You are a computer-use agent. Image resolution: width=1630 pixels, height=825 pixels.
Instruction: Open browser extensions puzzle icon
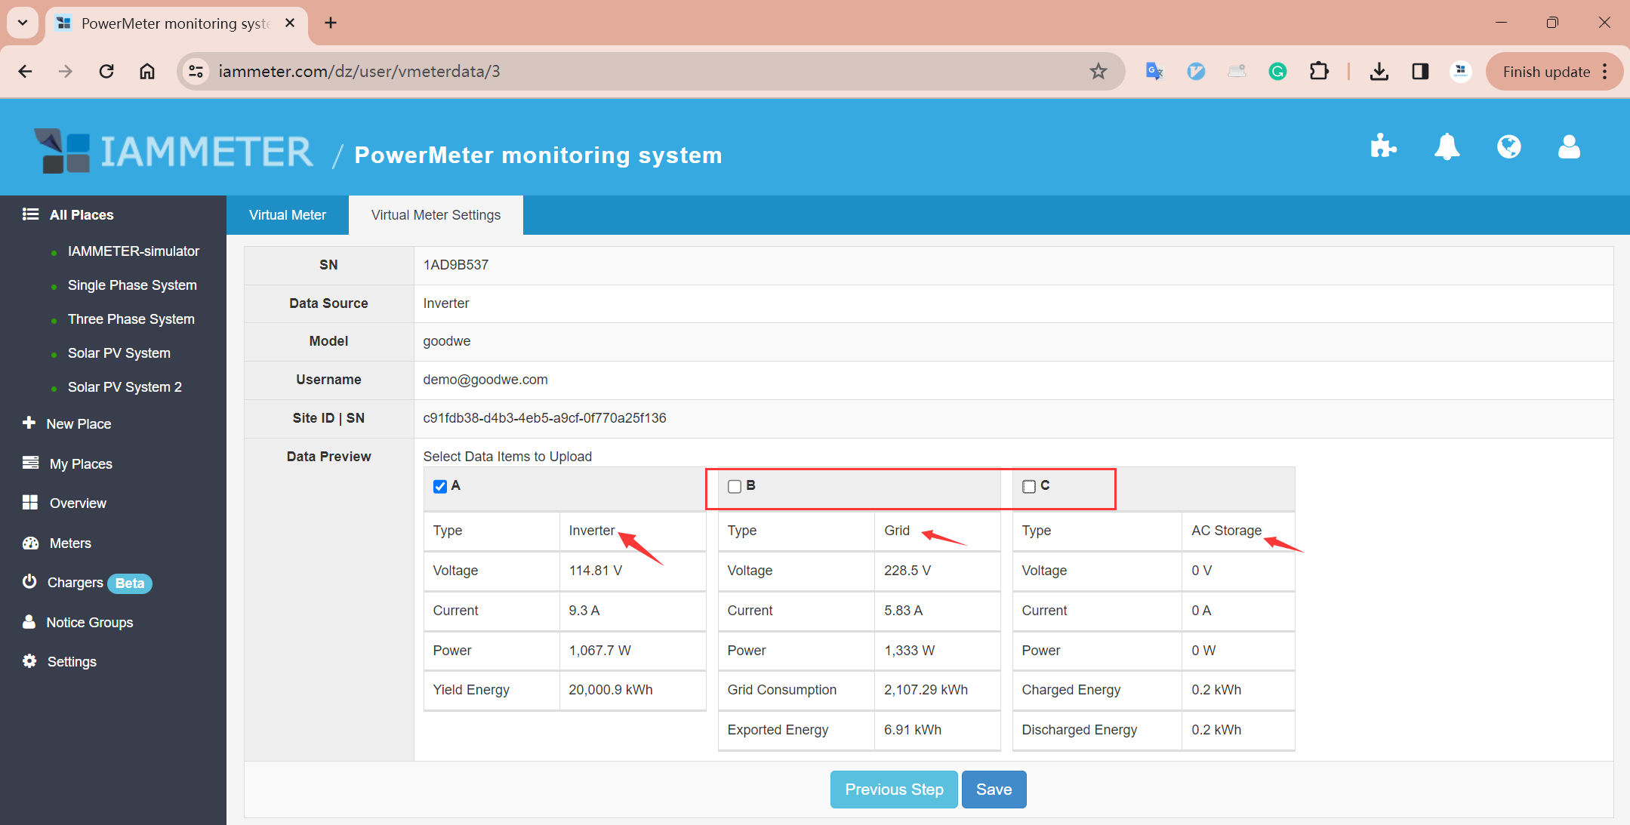tap(1318, 72)
